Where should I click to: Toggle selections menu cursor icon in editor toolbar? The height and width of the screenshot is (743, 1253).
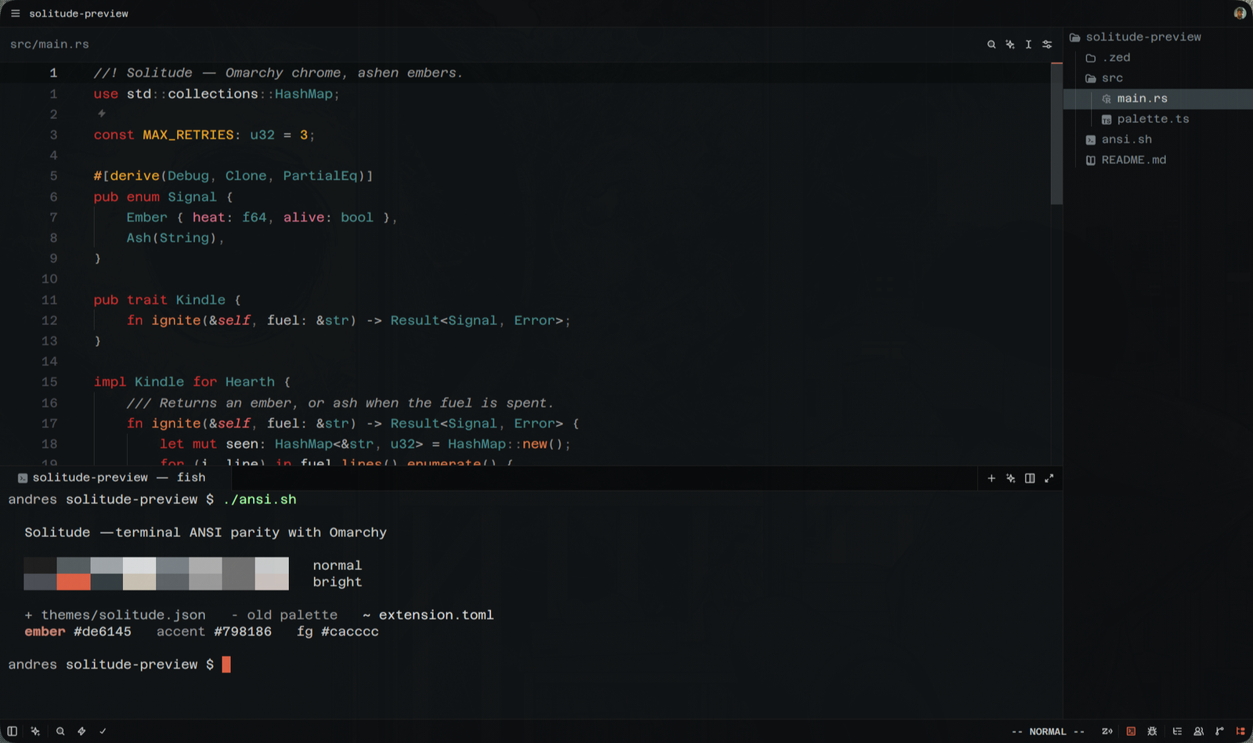pos(1028,45)
